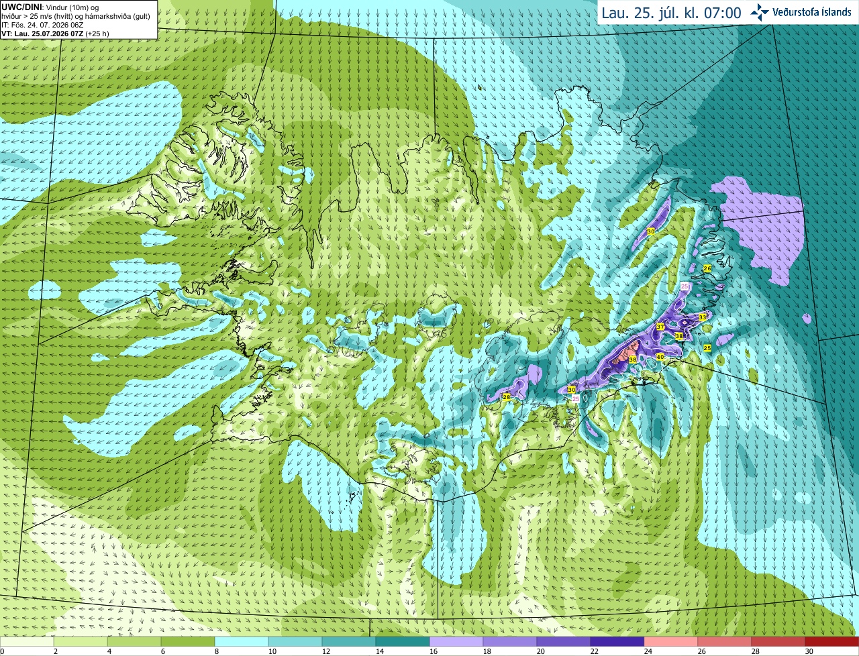
Task: Choose the teal 14–16 m/s legend swatch
Action: click(x=403, y=642)
